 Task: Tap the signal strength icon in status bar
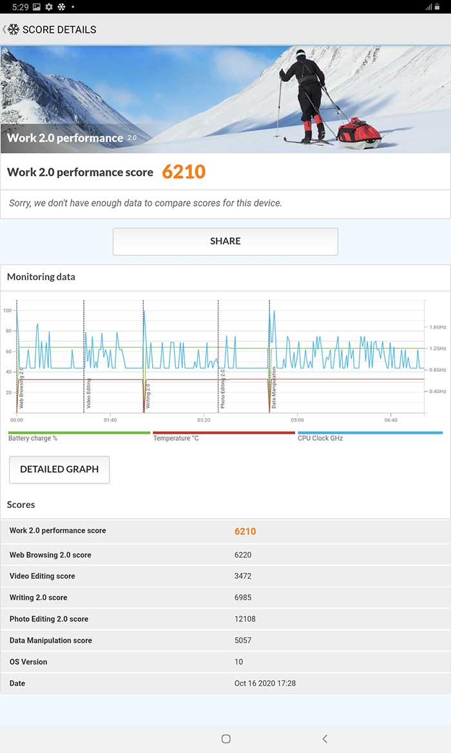tap(428, 6)
